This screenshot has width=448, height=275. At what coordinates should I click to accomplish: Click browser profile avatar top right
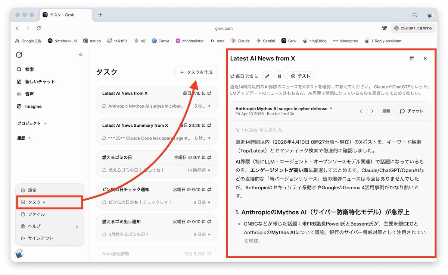click(430, 15)
